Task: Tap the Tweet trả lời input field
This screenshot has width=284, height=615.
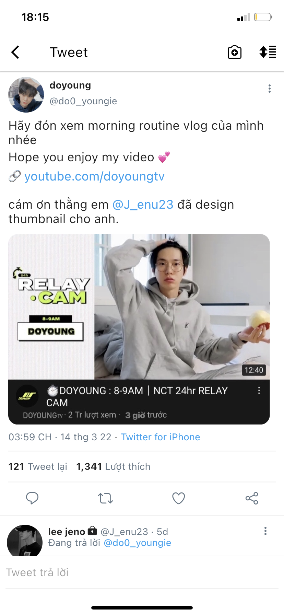Action: pos(142,572)
